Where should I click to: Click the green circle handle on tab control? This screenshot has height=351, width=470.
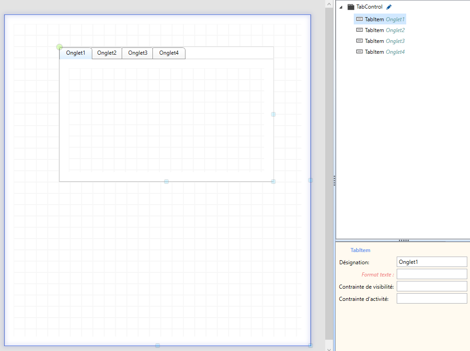59,47
